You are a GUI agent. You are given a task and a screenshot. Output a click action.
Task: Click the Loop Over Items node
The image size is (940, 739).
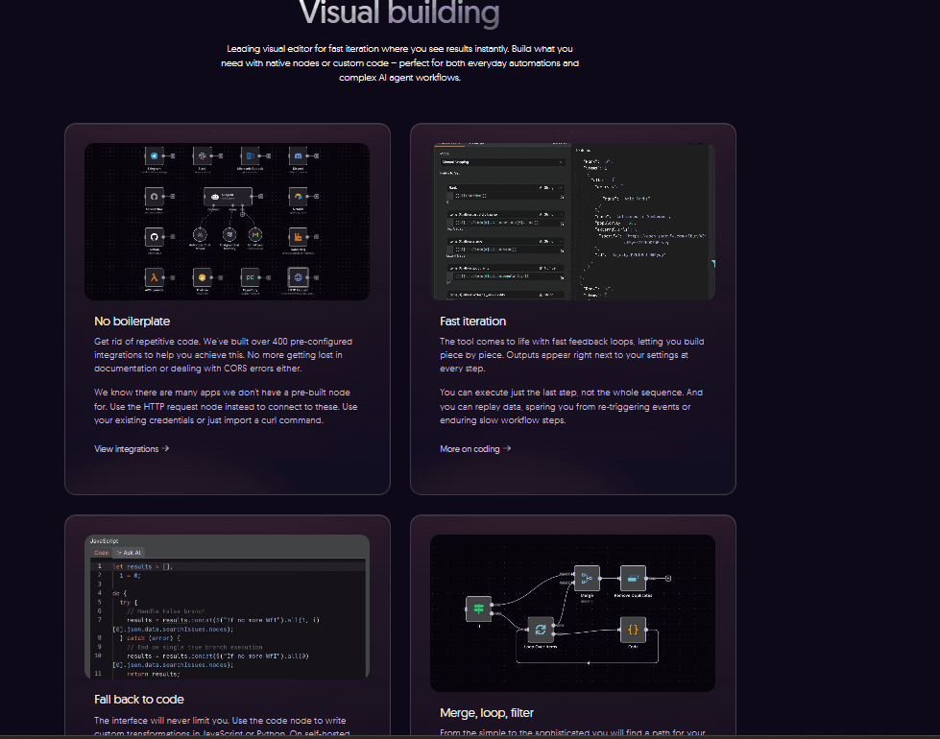(x=541, y=630)
